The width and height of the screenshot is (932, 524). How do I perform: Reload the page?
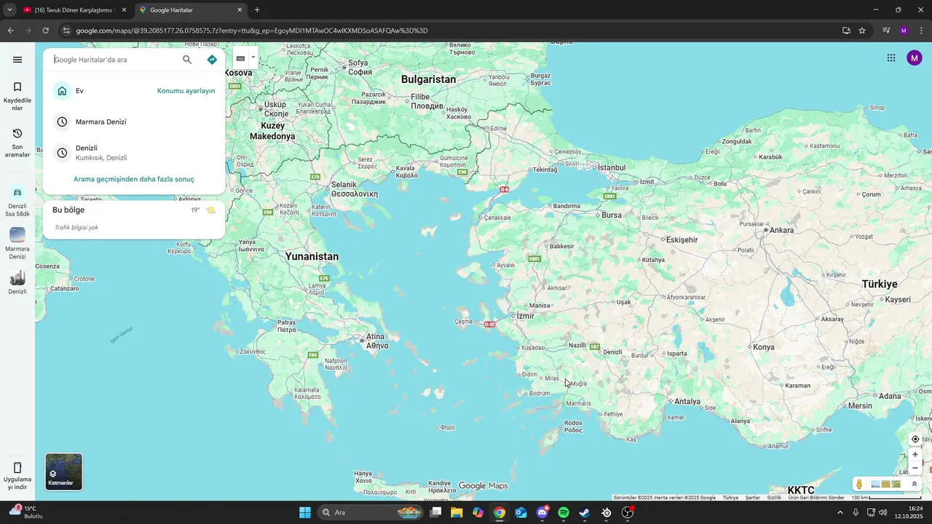tap(45, 31)
